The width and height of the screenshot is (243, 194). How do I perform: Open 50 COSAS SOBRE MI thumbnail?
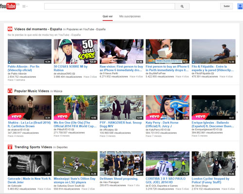coord(76,52)
